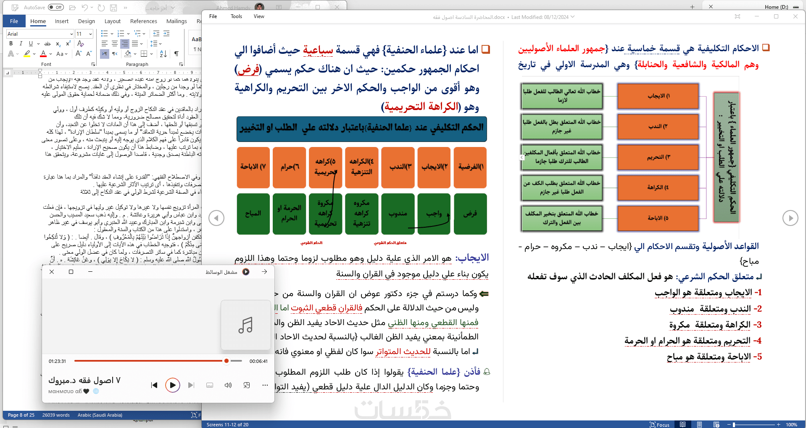The width and height of the screenshot is (806, 428).
Task: Play the audio in the media player
Action: click(172, 385)
